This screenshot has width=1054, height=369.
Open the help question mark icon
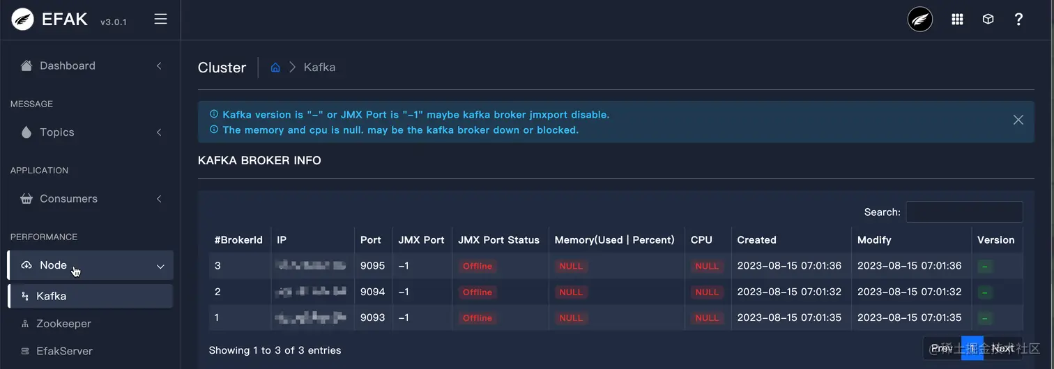pyautogui.click(x=1018, y=19)
